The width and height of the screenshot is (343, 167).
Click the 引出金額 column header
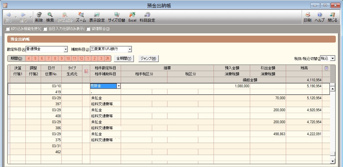tap(268, 68)
